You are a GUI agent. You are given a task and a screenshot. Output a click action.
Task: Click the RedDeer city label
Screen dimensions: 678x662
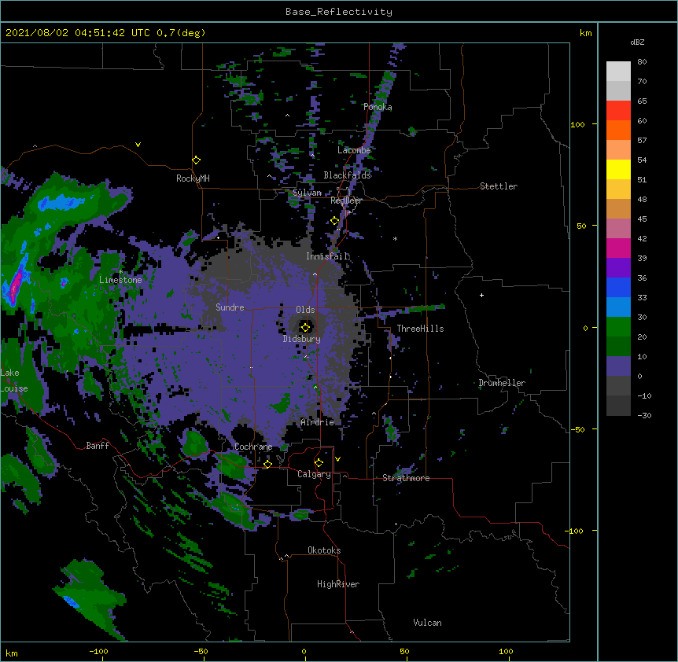tap(346, 200)
